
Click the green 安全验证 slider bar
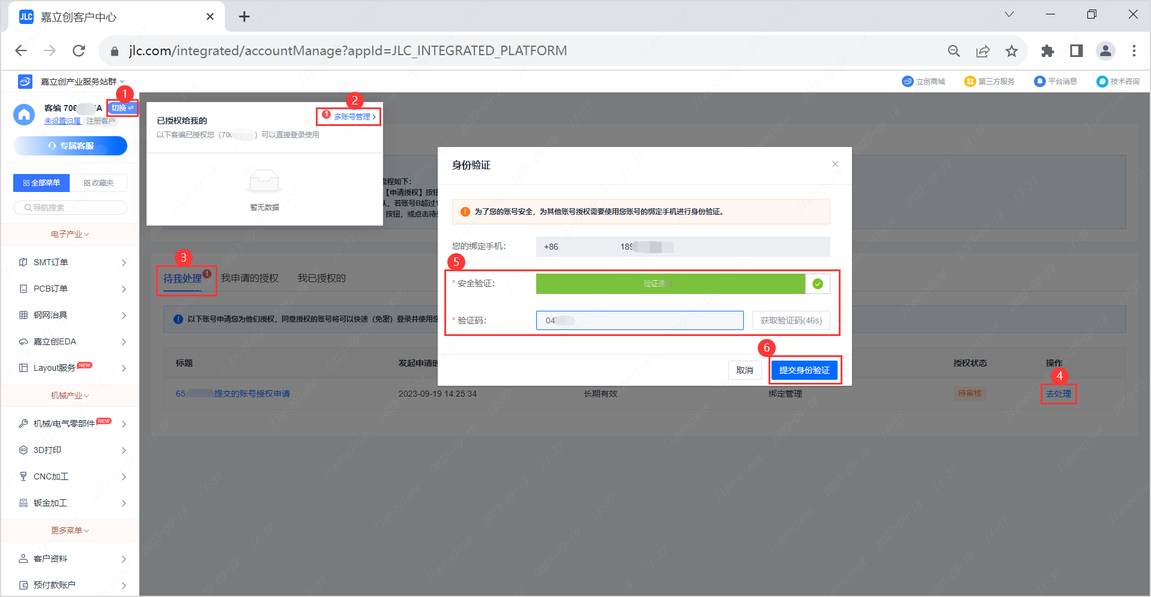click(670, 284)
